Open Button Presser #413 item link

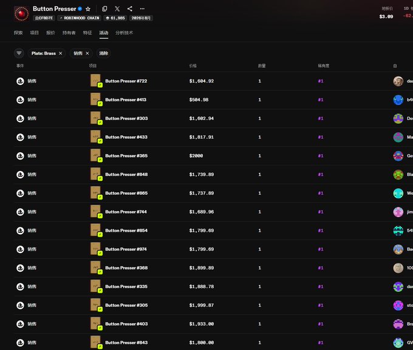pos(126,99)
